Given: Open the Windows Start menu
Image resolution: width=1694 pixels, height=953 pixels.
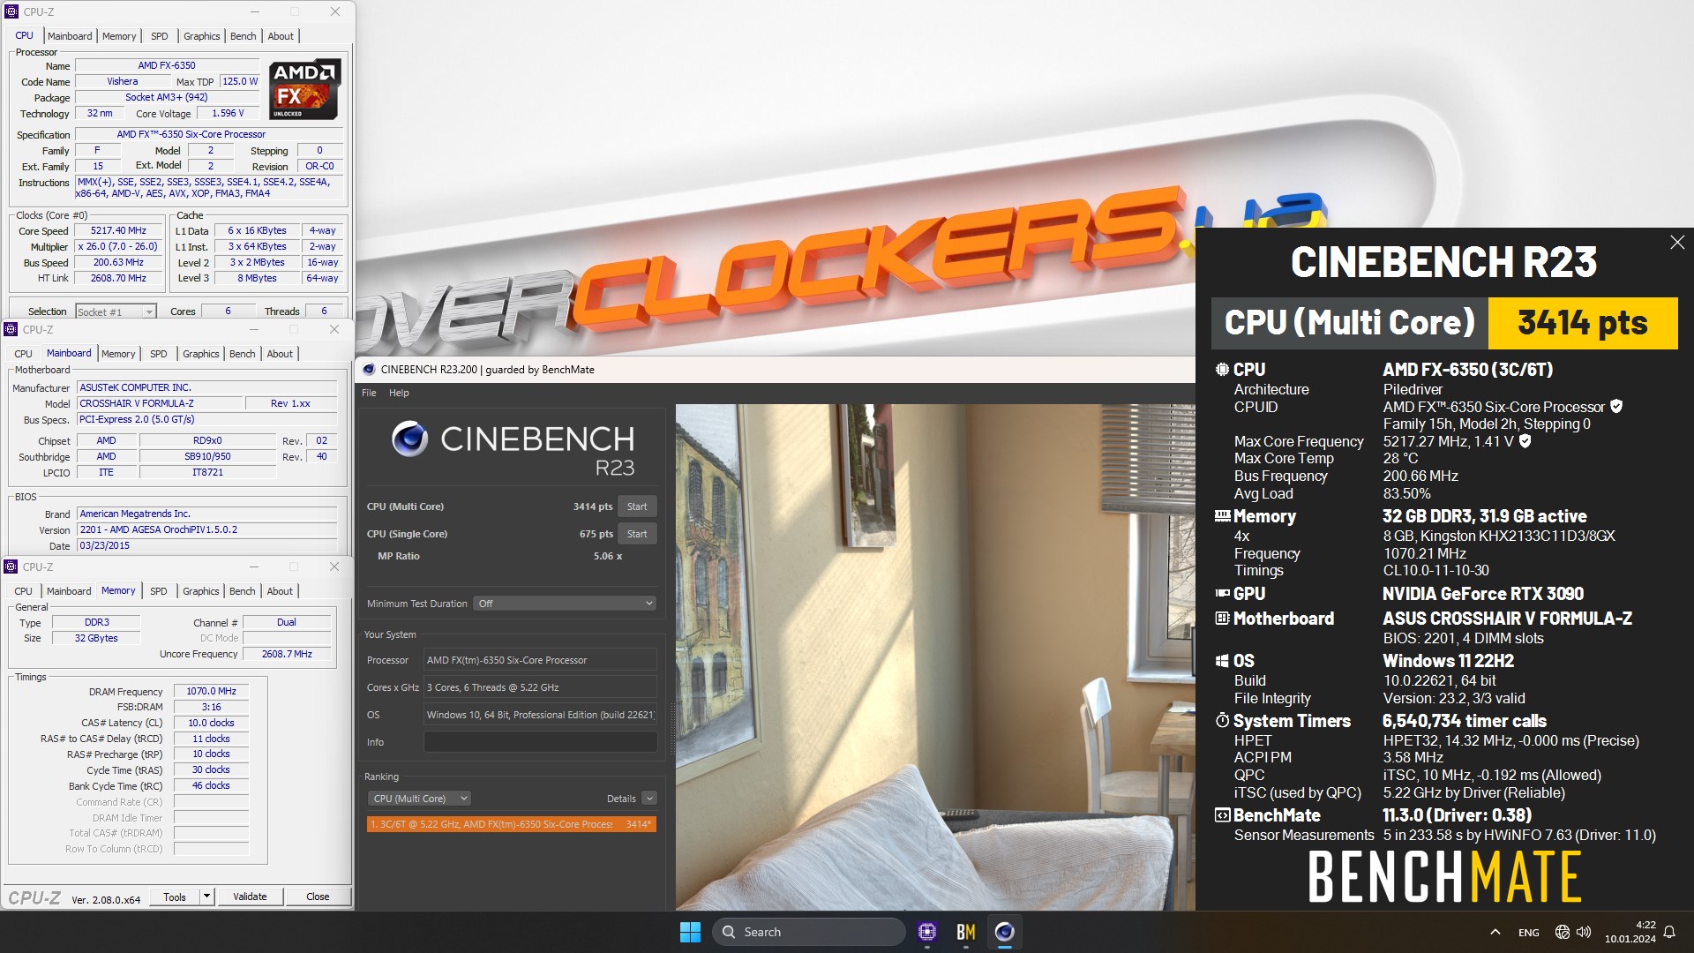Looking at the screenshot, I should point(690,932).
